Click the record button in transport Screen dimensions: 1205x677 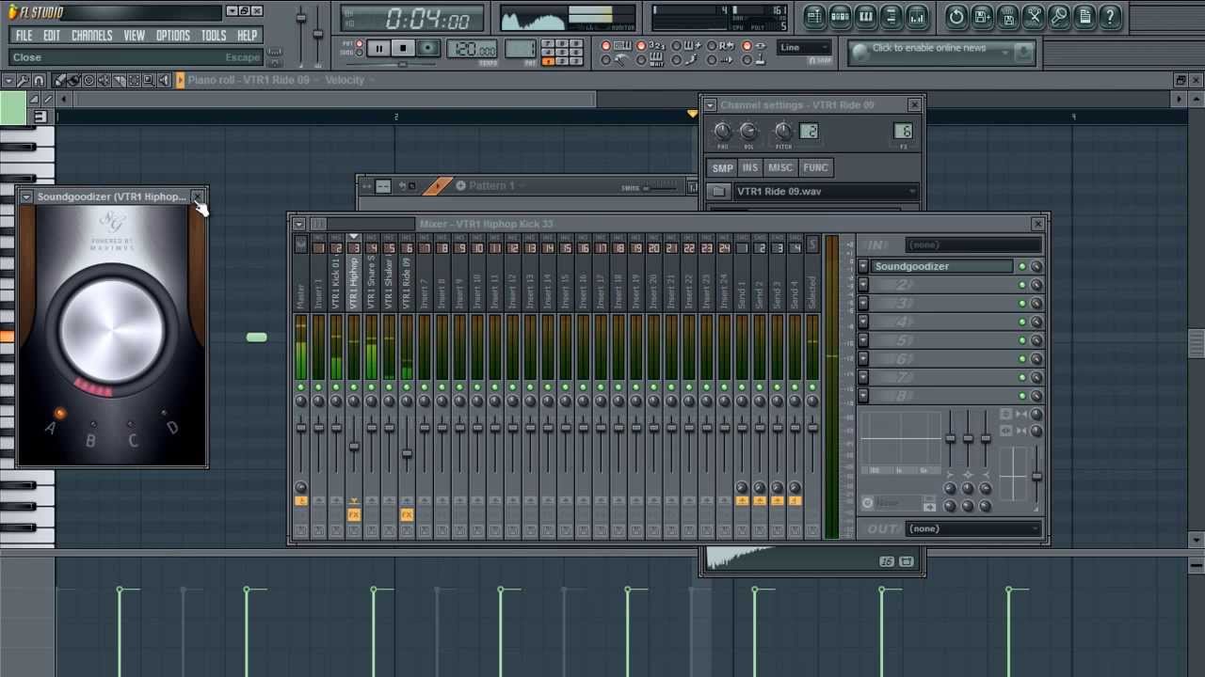[428, 48]
